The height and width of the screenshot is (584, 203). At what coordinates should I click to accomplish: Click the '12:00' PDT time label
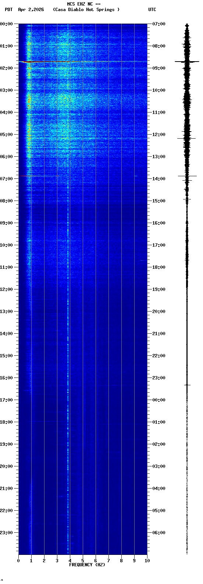6,289
